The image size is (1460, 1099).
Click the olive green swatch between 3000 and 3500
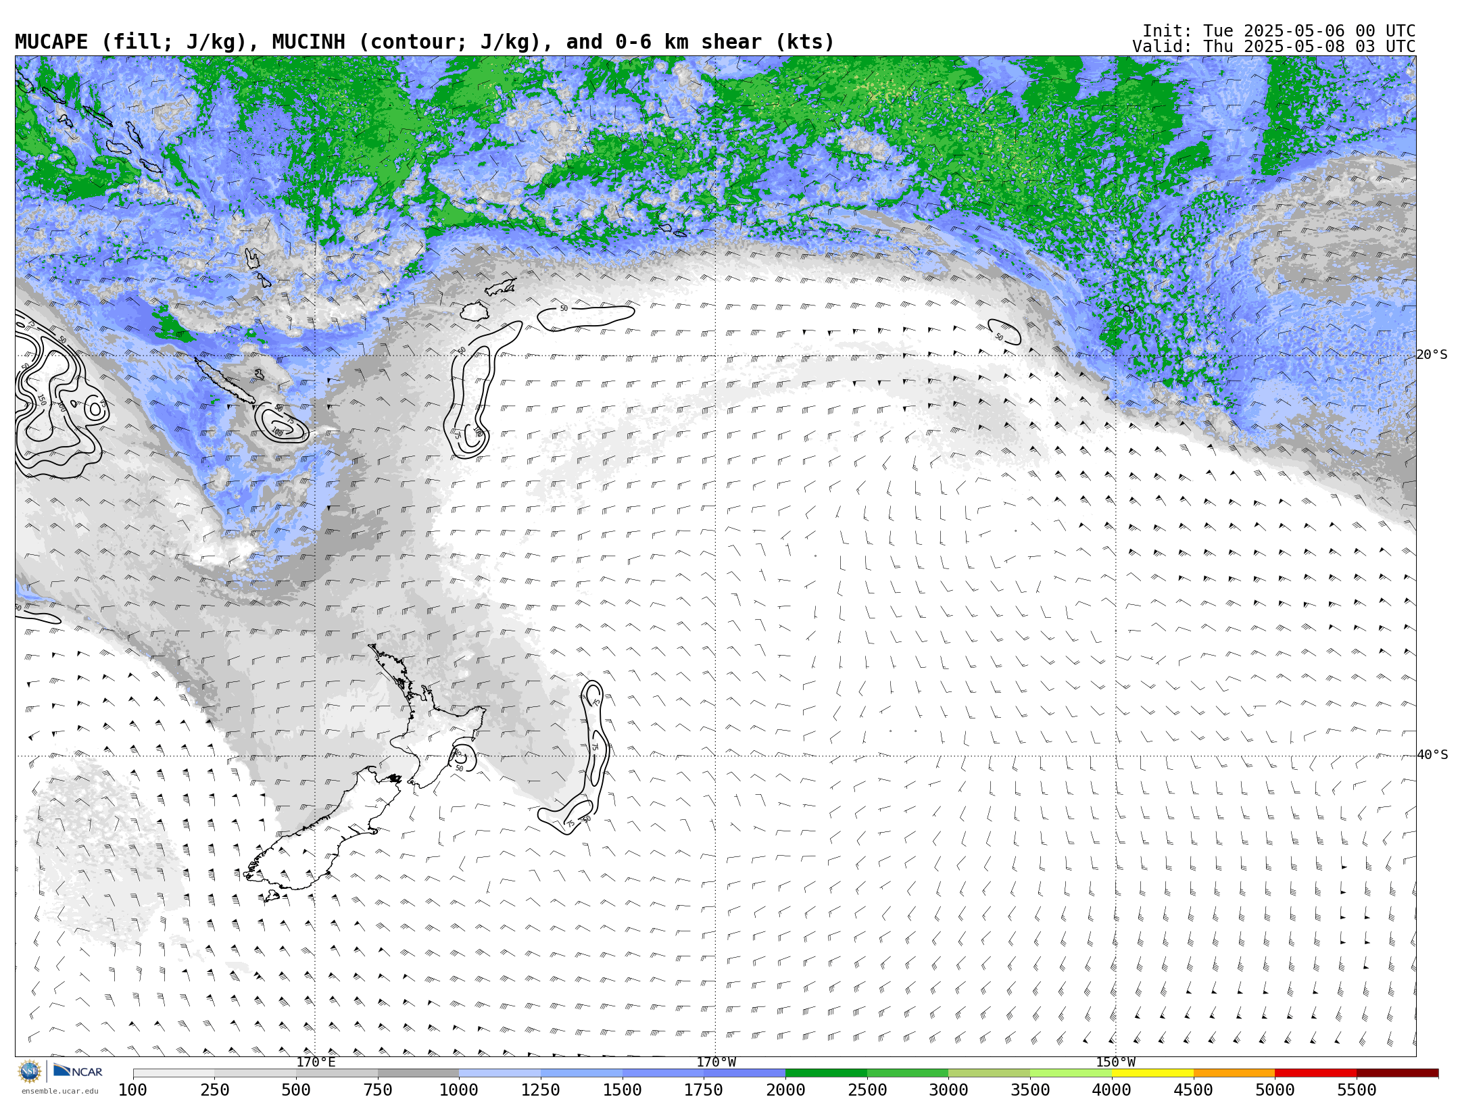point(990,1073)
